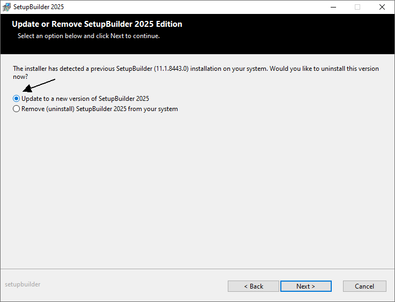The height and width of the screenshot is (302, 395).
Task: Click the greyed-out maximize window button
Action: (357, 7)
